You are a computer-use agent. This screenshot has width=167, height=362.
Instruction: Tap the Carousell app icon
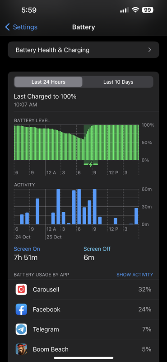tap(21, 290)
